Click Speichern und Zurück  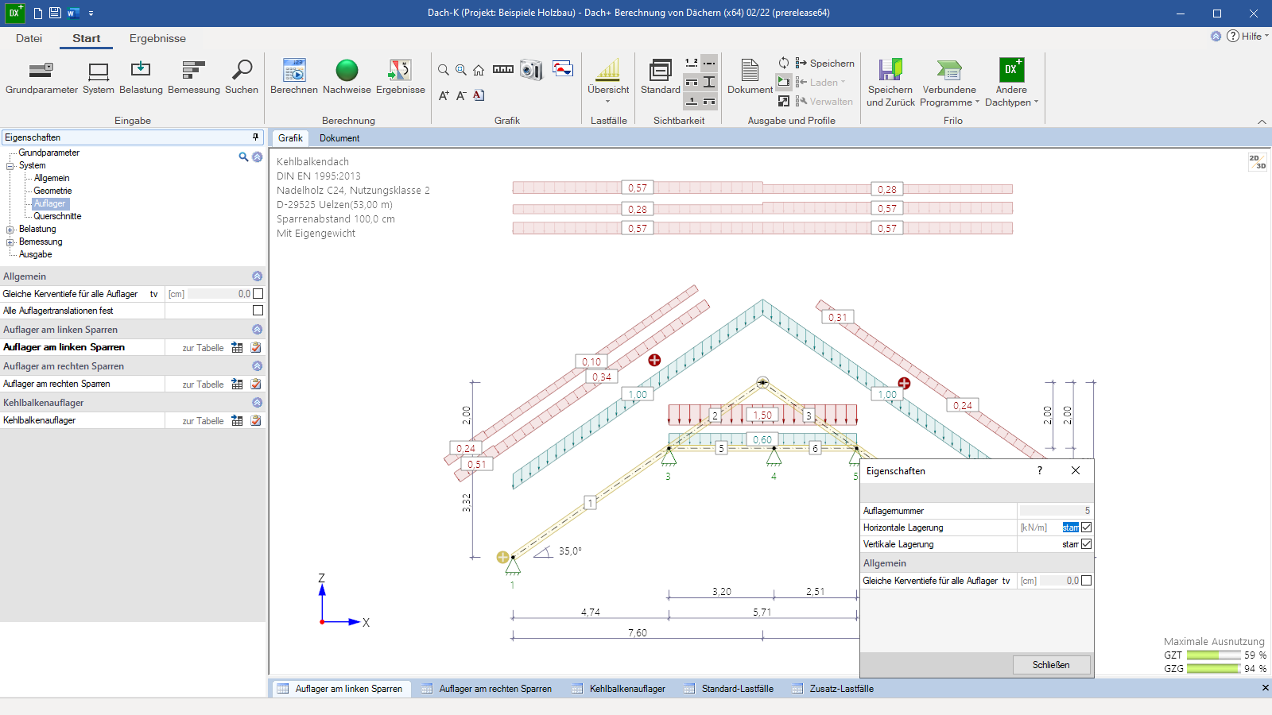(890, 82)
